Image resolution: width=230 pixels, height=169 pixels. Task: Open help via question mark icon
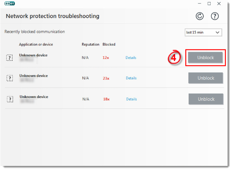[x=215, y=16]
